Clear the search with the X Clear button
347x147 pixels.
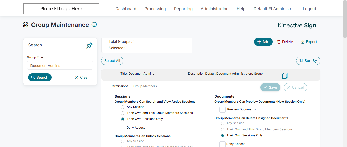click(x=82, y=77)
